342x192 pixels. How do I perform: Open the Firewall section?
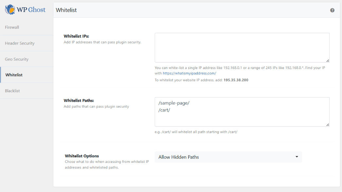pyautogui.click(x=12, y=27)
